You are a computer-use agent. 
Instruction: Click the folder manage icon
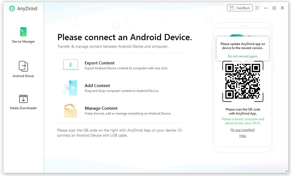click(70, 110)
